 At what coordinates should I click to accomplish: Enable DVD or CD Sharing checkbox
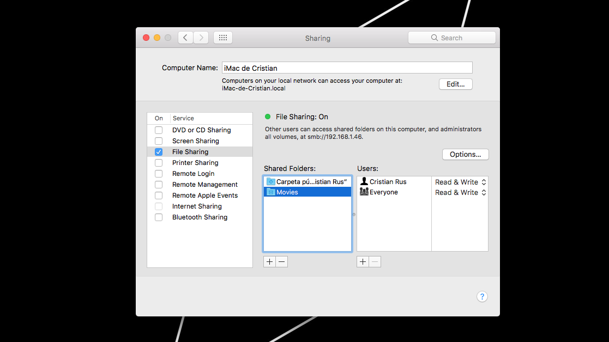(159, 130)
